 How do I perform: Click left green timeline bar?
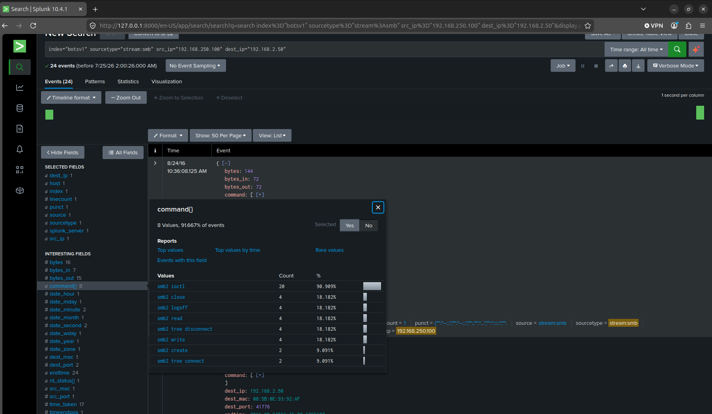(49, 115)
